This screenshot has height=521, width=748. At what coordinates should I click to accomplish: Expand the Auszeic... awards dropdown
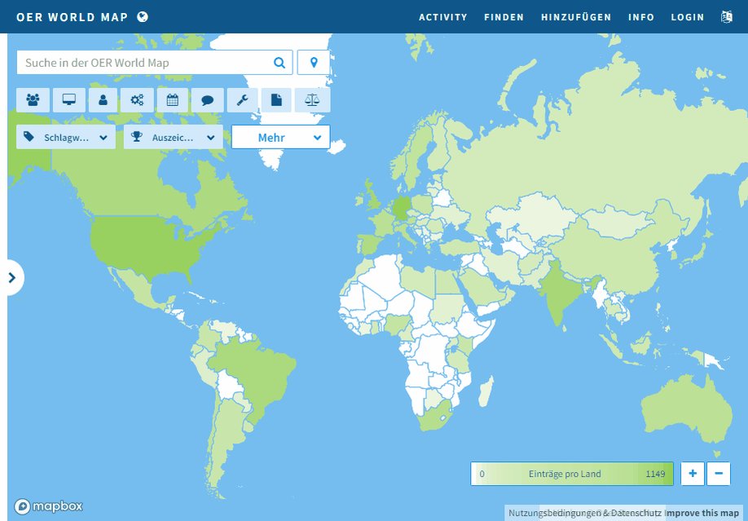click(x=174, y=137)
